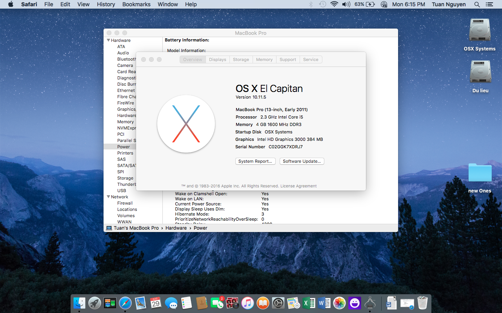The width and height of the screenshot is (502, 313).
Task: Click the Spotlight search magnifier
Action: point(477,4)
